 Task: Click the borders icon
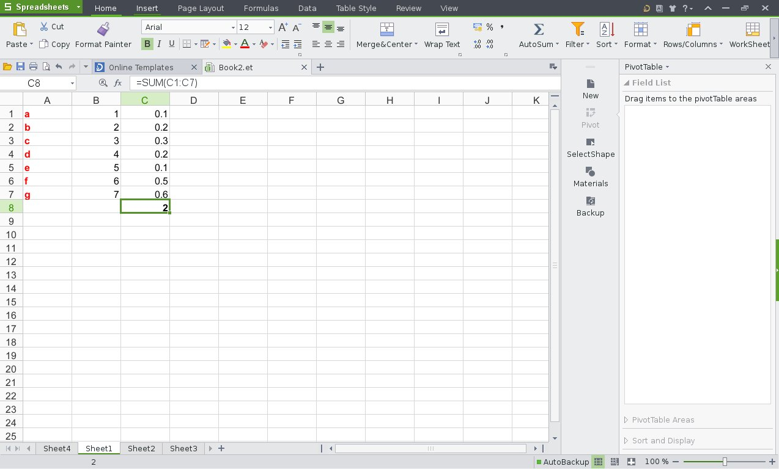coord(187,44)
